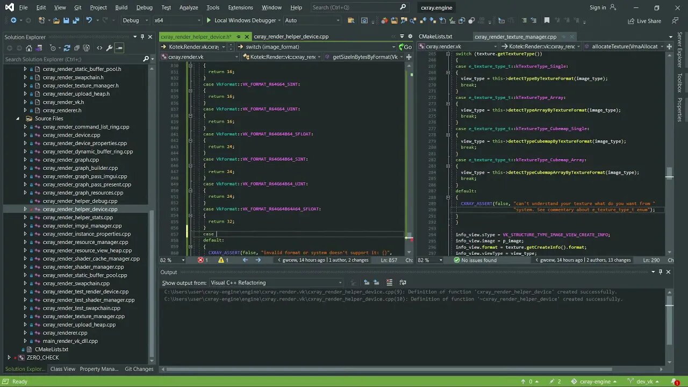This screenshot has width=688, height=387.
Task: Toggle the bookmark icon in toolbar
Action: point(547,20)
